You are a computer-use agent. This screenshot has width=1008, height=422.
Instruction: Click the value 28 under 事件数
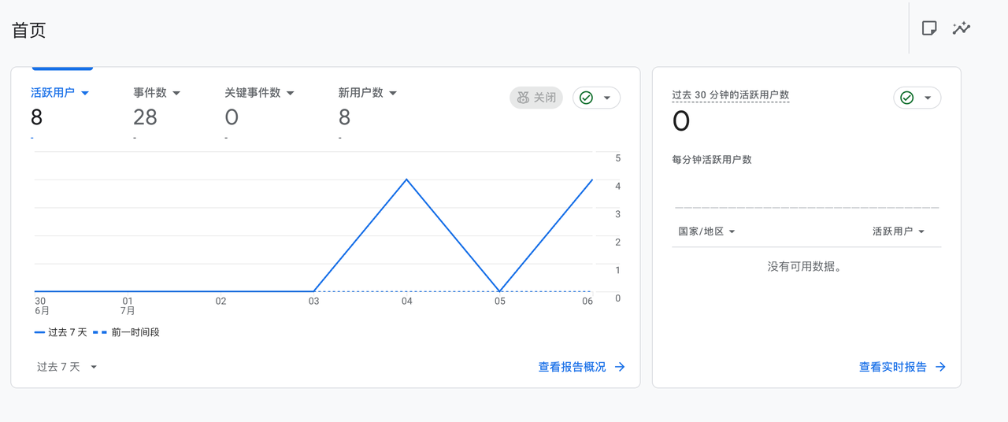145,117
